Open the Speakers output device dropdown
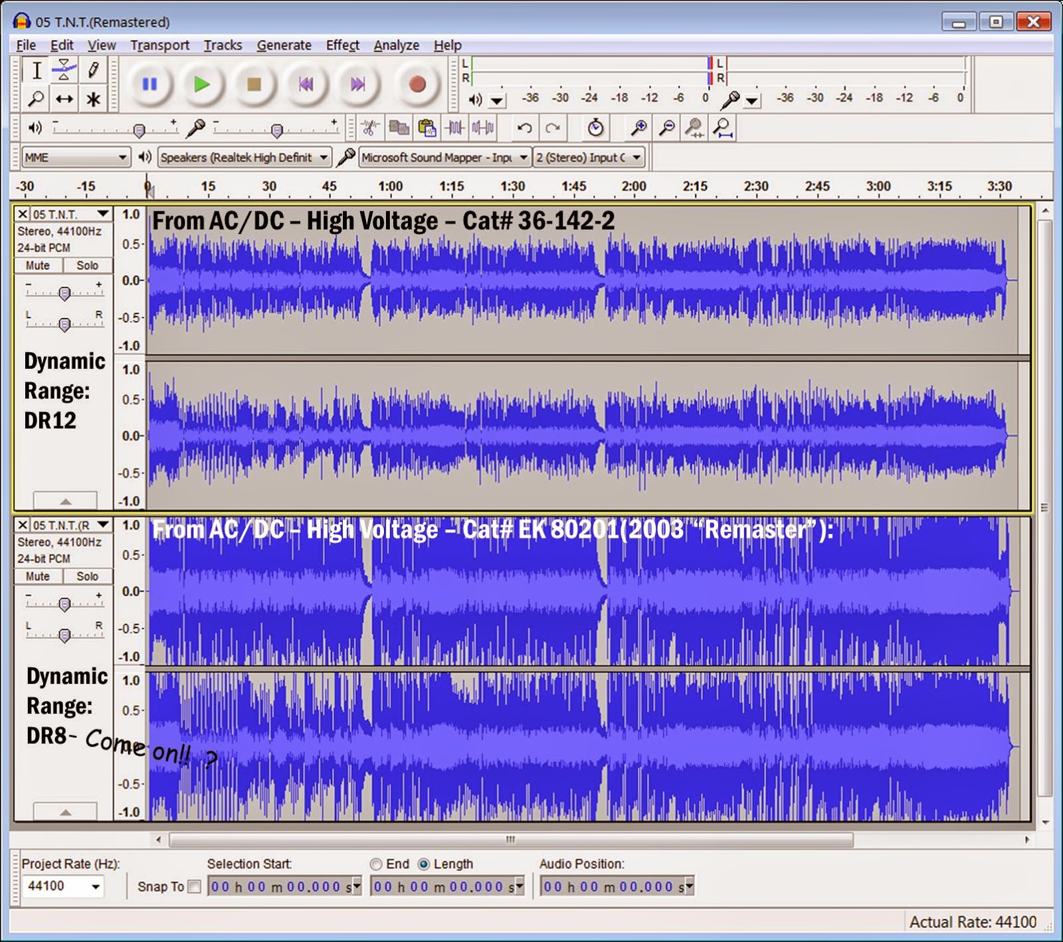 [244, 158]
